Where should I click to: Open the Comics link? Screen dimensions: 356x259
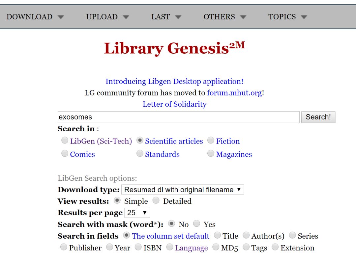[82, 154]
